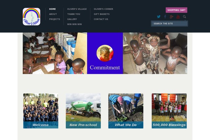Open the Welcome thumbnail tile
Image resolution: width=210 pixels, height=140 pixels.
pos(41,111)
